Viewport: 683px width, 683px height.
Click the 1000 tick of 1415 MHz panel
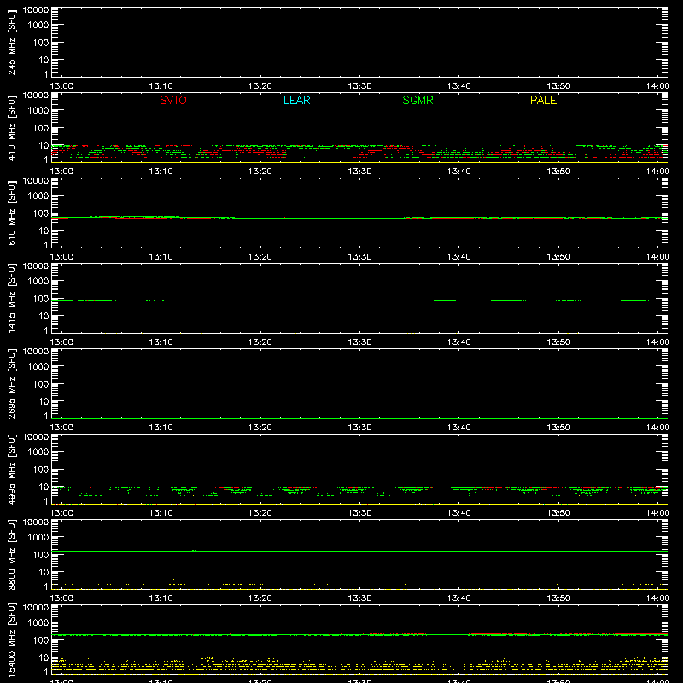[38, 282]
